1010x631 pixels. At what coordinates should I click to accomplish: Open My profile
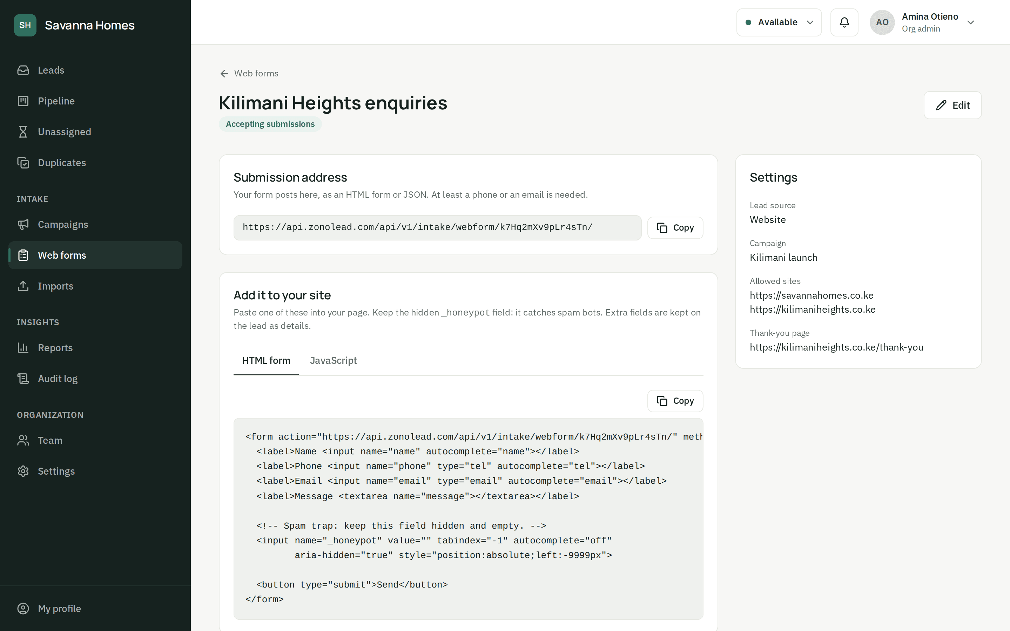(x=95, y=609)
